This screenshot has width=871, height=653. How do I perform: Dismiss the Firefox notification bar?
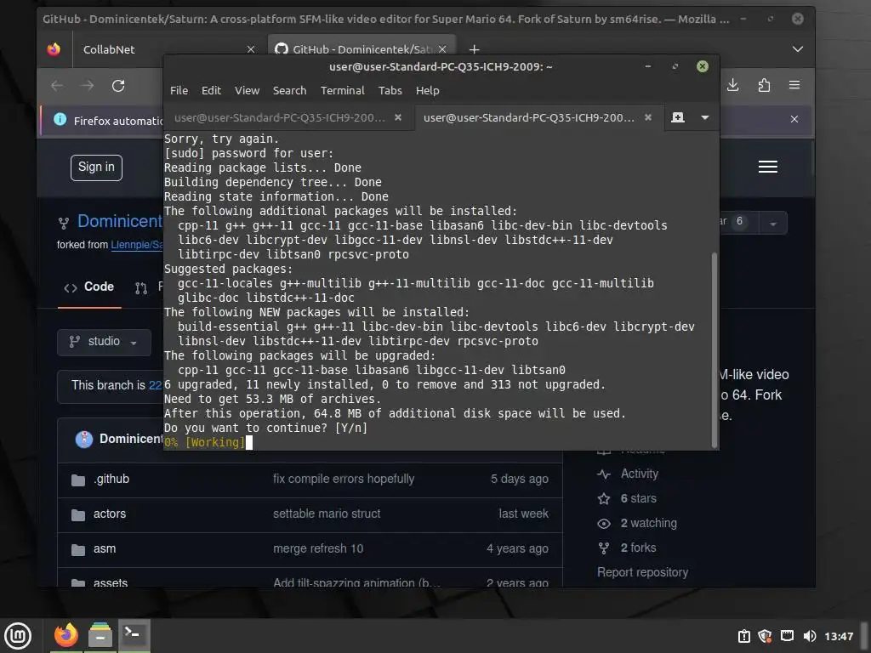coord(794,119)
